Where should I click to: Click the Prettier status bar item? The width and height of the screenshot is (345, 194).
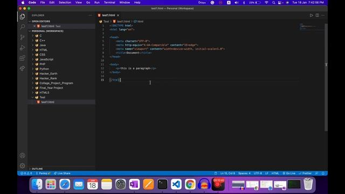click(x=305, y=174)
